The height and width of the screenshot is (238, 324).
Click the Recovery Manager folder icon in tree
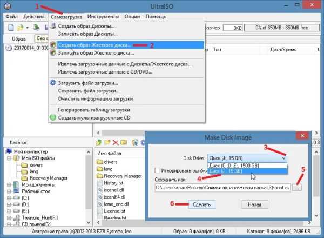[x=24, y=178]
